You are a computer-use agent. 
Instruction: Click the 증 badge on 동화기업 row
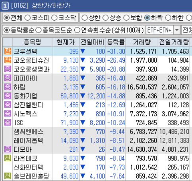pos(8,96)
